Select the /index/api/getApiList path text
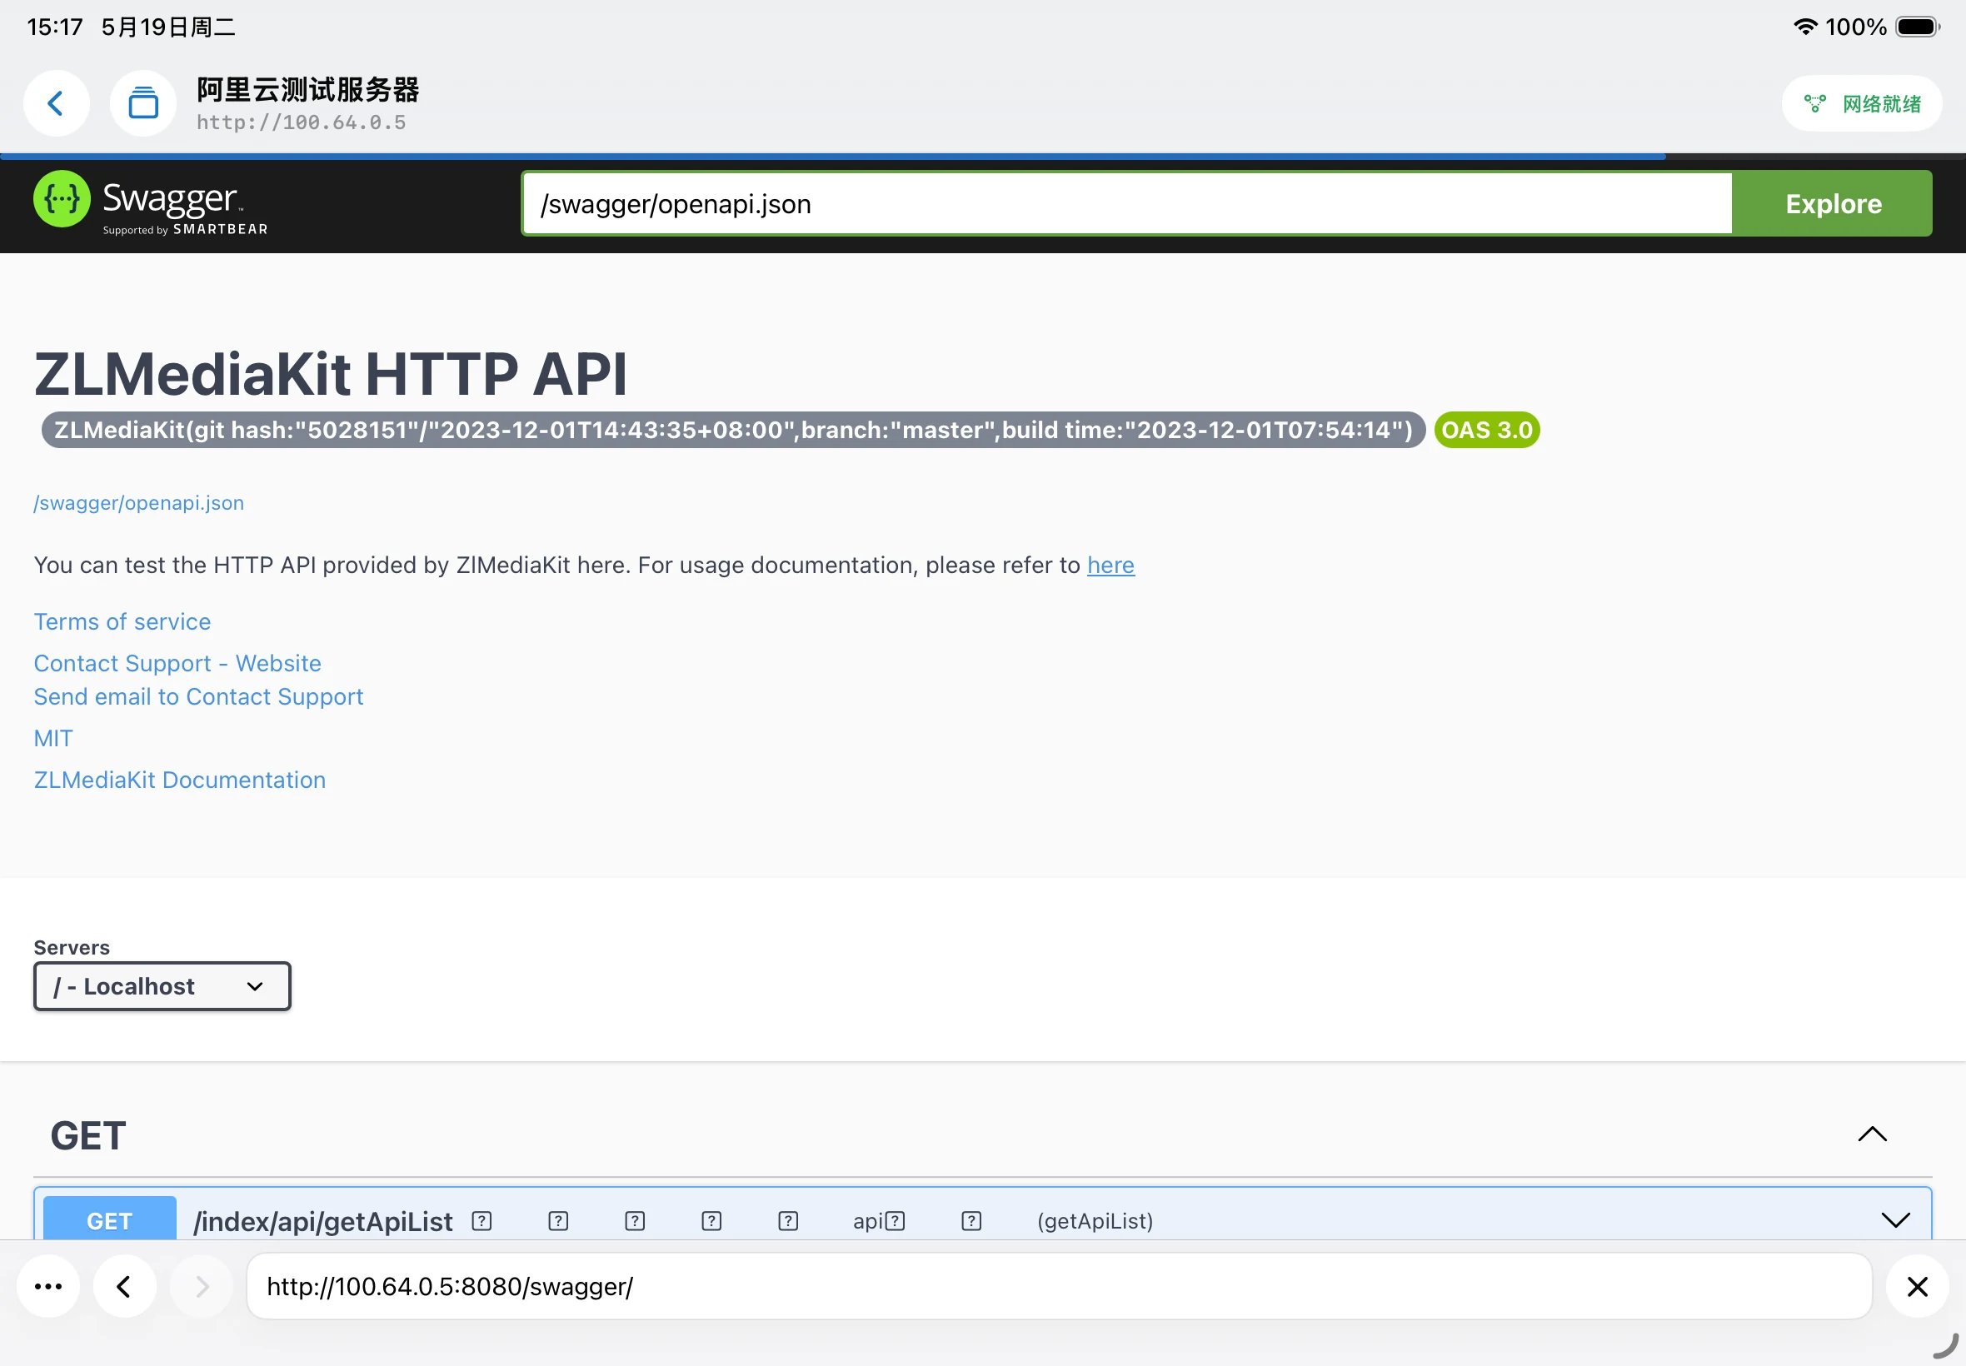Viewport: 1966px width, 1366px height. (x=322, y=1221)
